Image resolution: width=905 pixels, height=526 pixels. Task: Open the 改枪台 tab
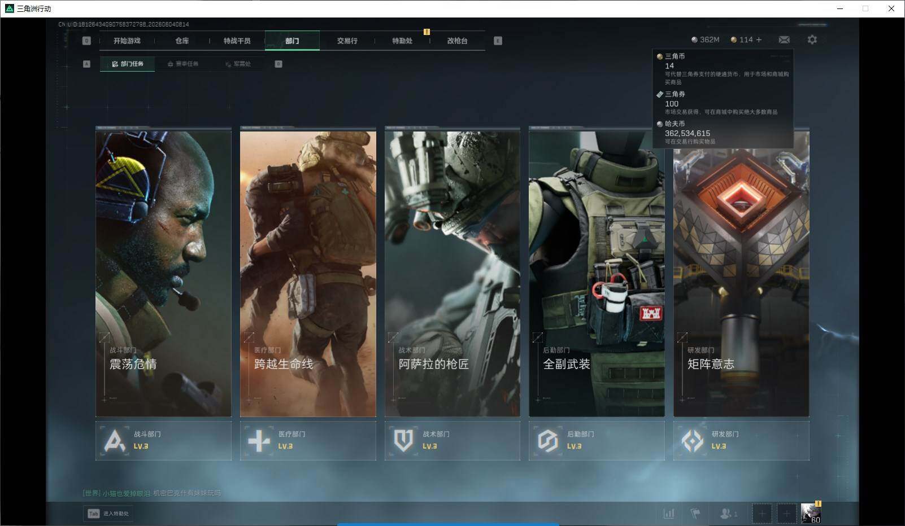[457, 41]
